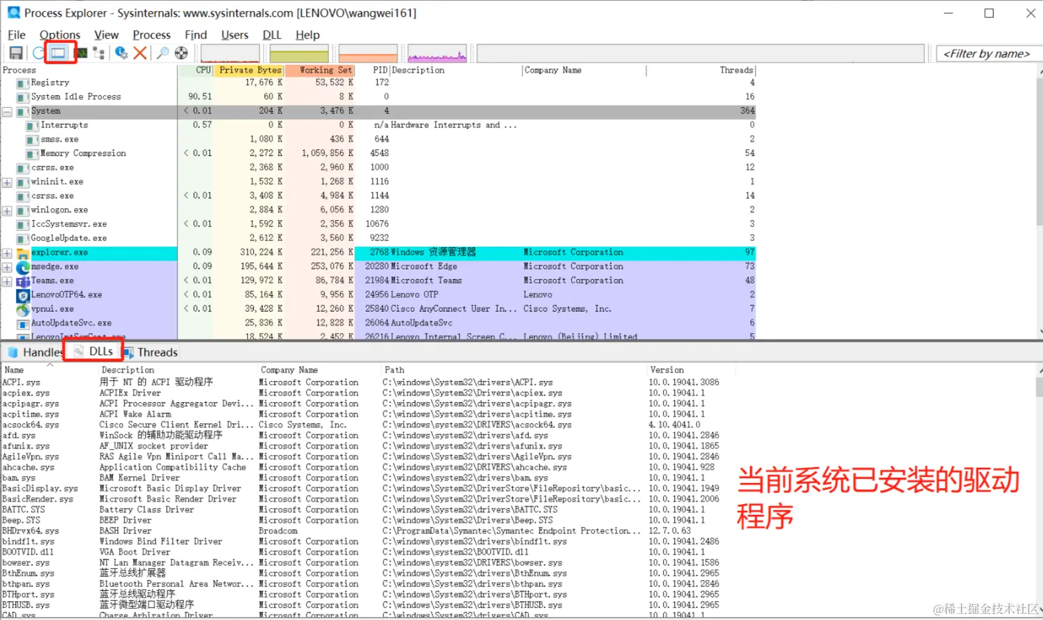The height and width of the screenshot is (620, 1043).
Task: Sort by the Private Bytes column header
Action: (x=249, y=70)
